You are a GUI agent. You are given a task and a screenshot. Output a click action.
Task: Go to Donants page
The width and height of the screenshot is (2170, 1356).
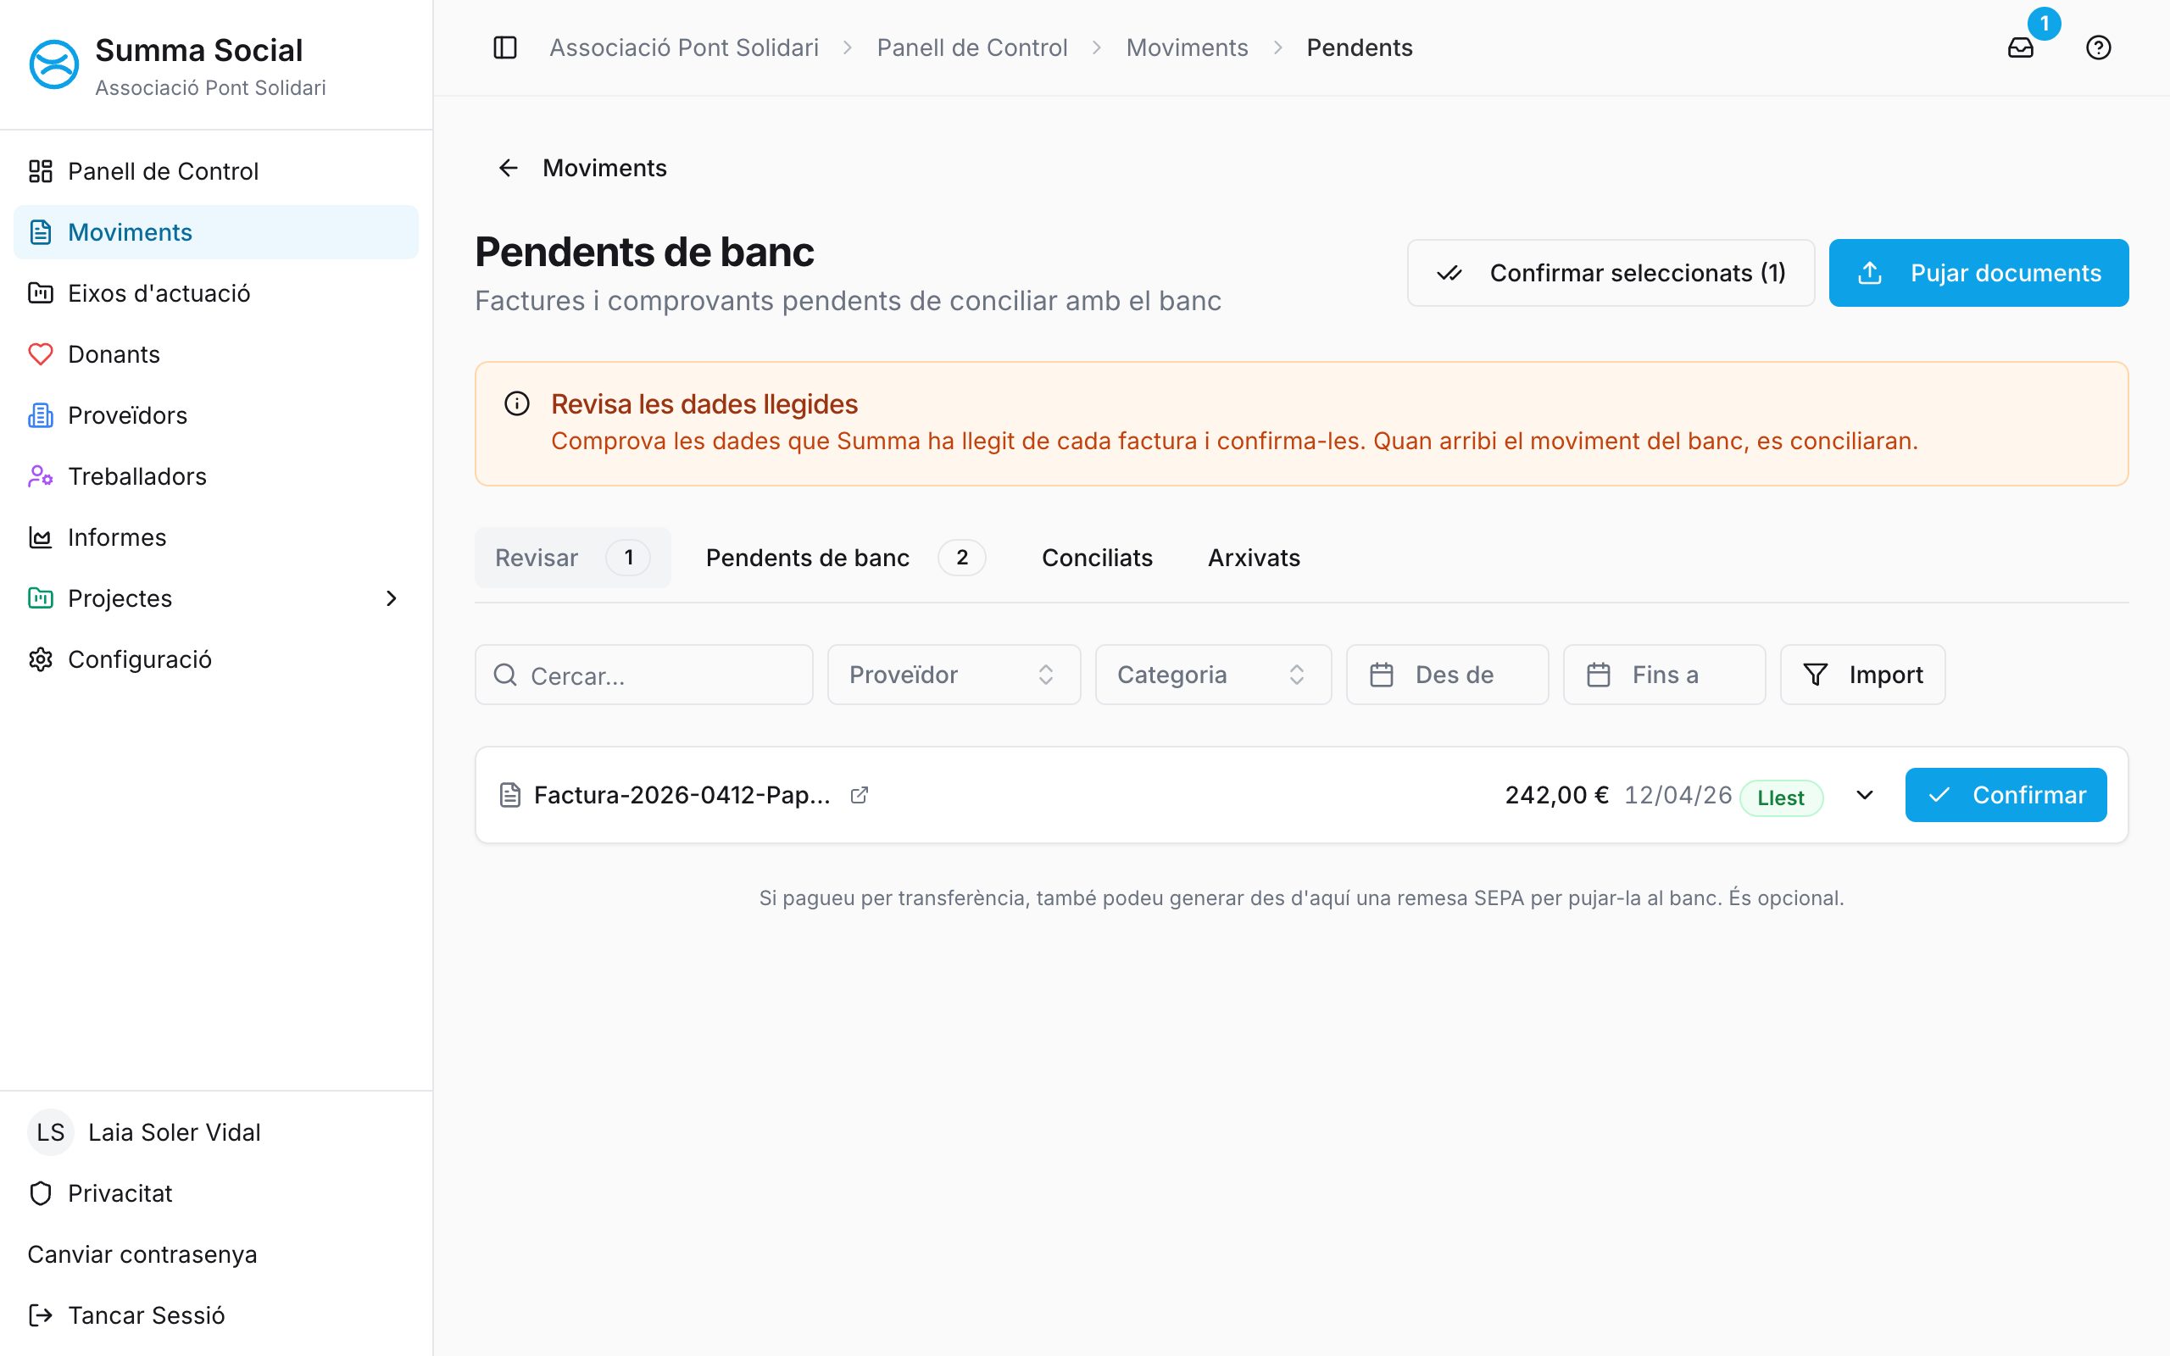(216, 354)
